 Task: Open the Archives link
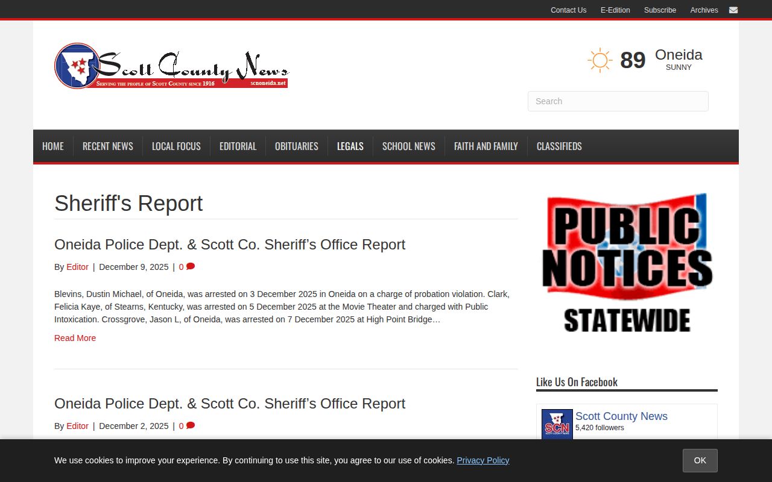pos(704,10)
